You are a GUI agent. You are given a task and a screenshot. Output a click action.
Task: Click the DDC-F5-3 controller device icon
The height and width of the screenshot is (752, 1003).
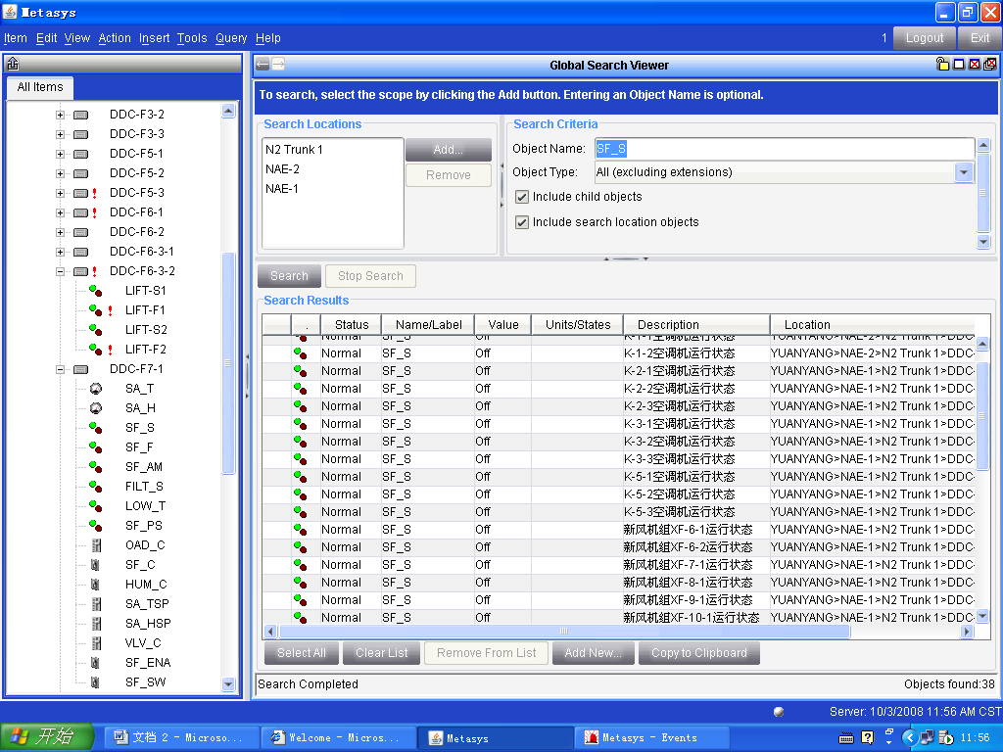tap(80, 193)
